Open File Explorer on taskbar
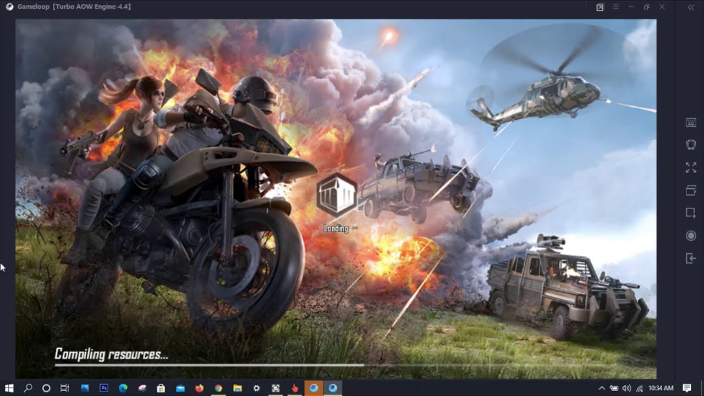The height and width of the screenshot is (396, 704). pyautogui.click(x=238, y=388)
